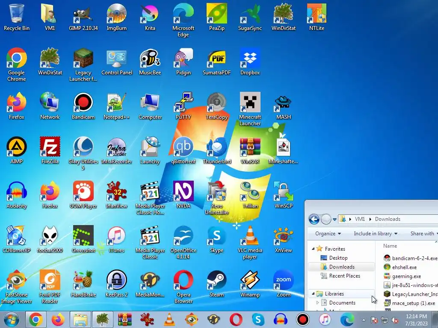
Task: Click the Thunderbird desktop shortcut
Action: [x=217, y=150]
